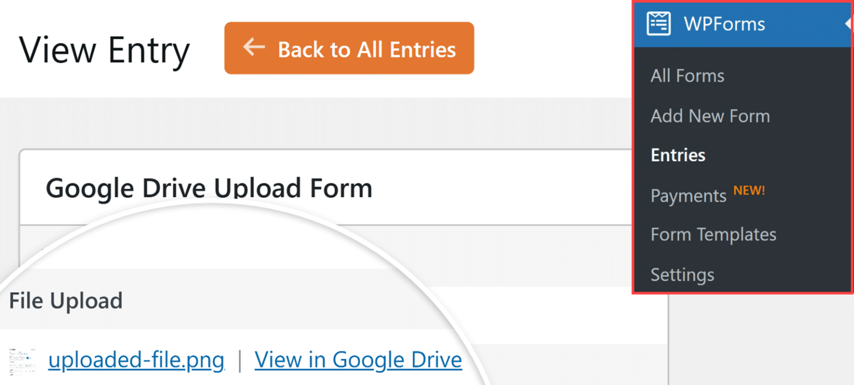Open WPForms Settings

(682, 274)
